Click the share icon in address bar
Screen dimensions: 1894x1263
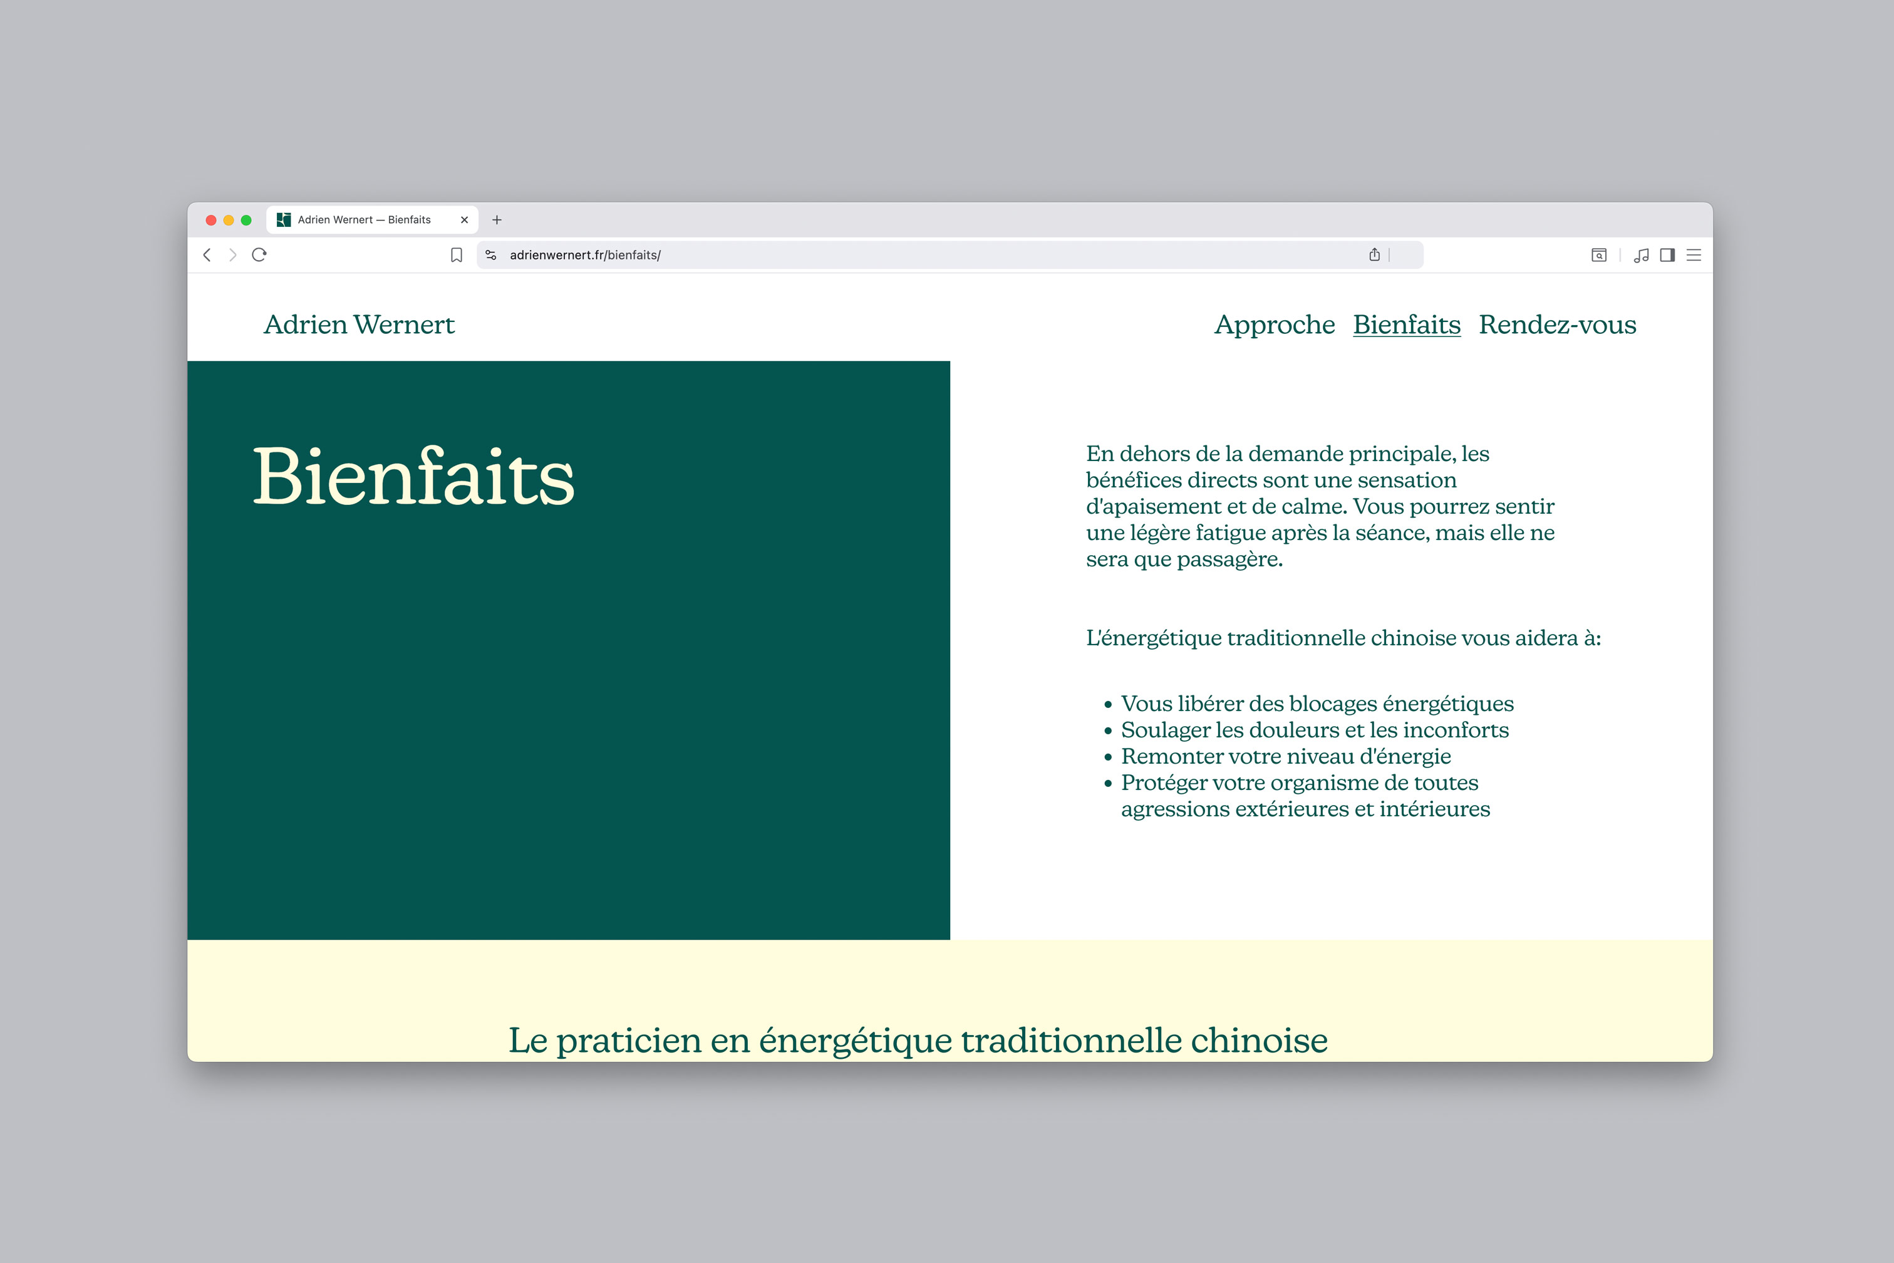pos(1375,254)
